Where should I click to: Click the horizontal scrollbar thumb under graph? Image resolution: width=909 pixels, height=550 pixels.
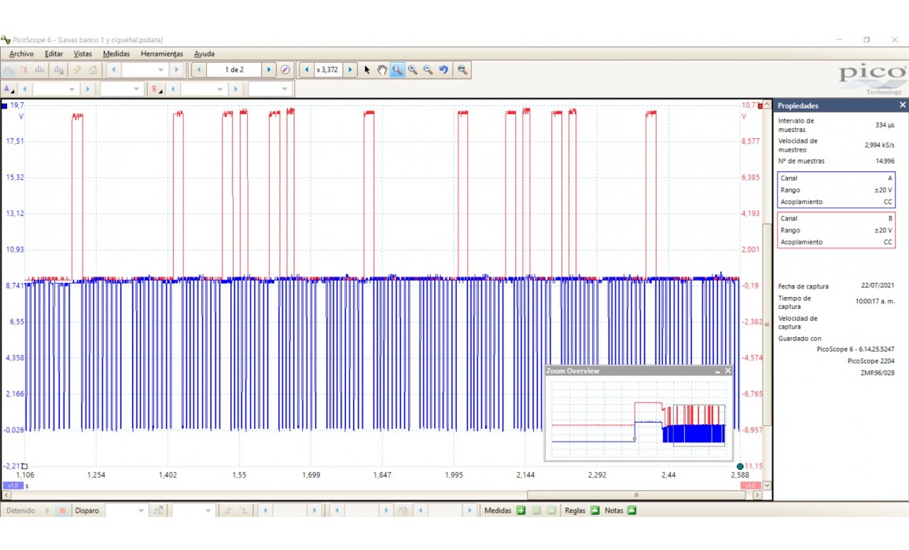point(636,495)
